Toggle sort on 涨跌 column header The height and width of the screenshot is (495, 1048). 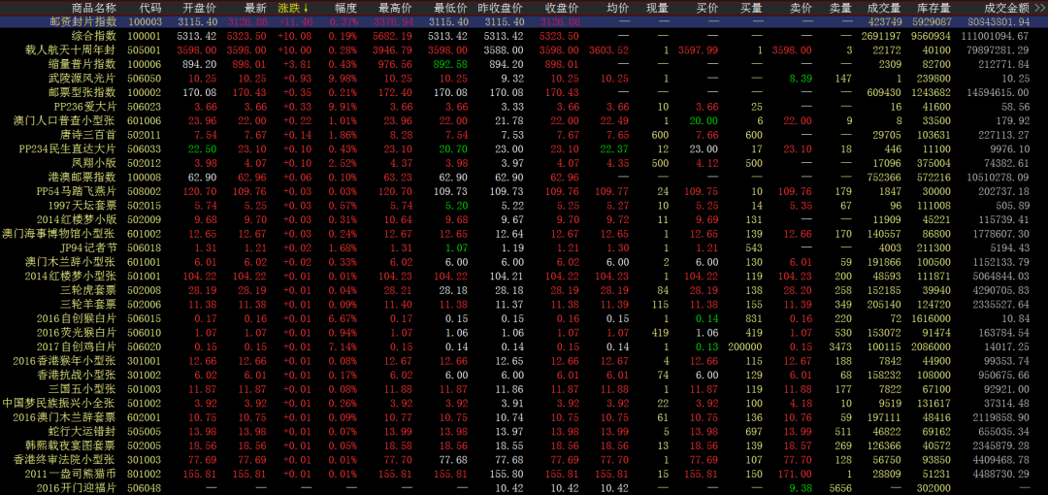tap(293, 8)
